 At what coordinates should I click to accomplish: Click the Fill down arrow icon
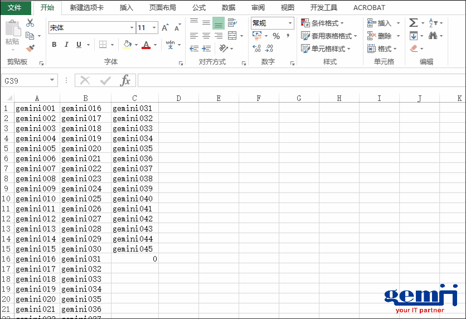[414, 36]
